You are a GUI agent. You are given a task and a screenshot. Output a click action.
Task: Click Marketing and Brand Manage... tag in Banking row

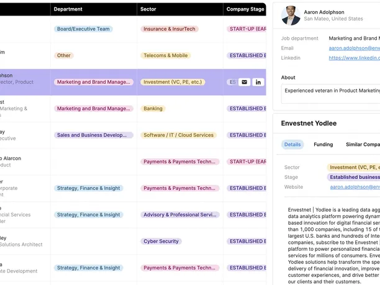(94, 109)
